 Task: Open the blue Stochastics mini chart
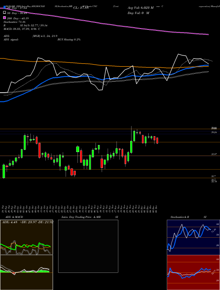point(193,237)
